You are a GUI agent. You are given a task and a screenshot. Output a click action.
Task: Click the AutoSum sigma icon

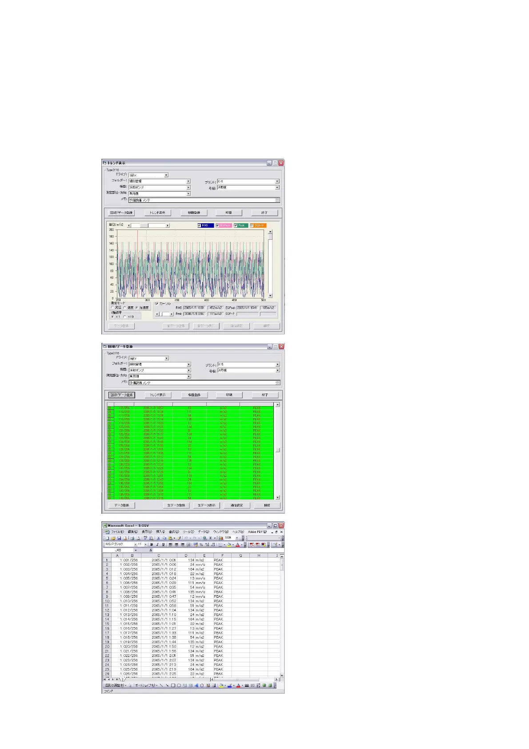tap(211, 538)
